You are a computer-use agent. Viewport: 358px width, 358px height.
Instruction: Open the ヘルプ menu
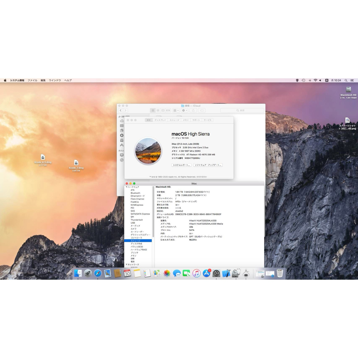pos(68,80)
